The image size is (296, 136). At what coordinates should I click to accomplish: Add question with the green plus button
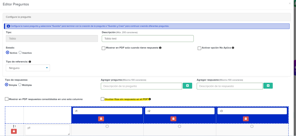[x=187, y=86]
